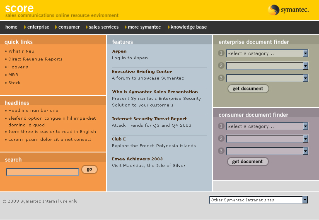This screenshot has width=319, height=220.
Task: Open Executive Briefing Center feature
Action: 142,71
